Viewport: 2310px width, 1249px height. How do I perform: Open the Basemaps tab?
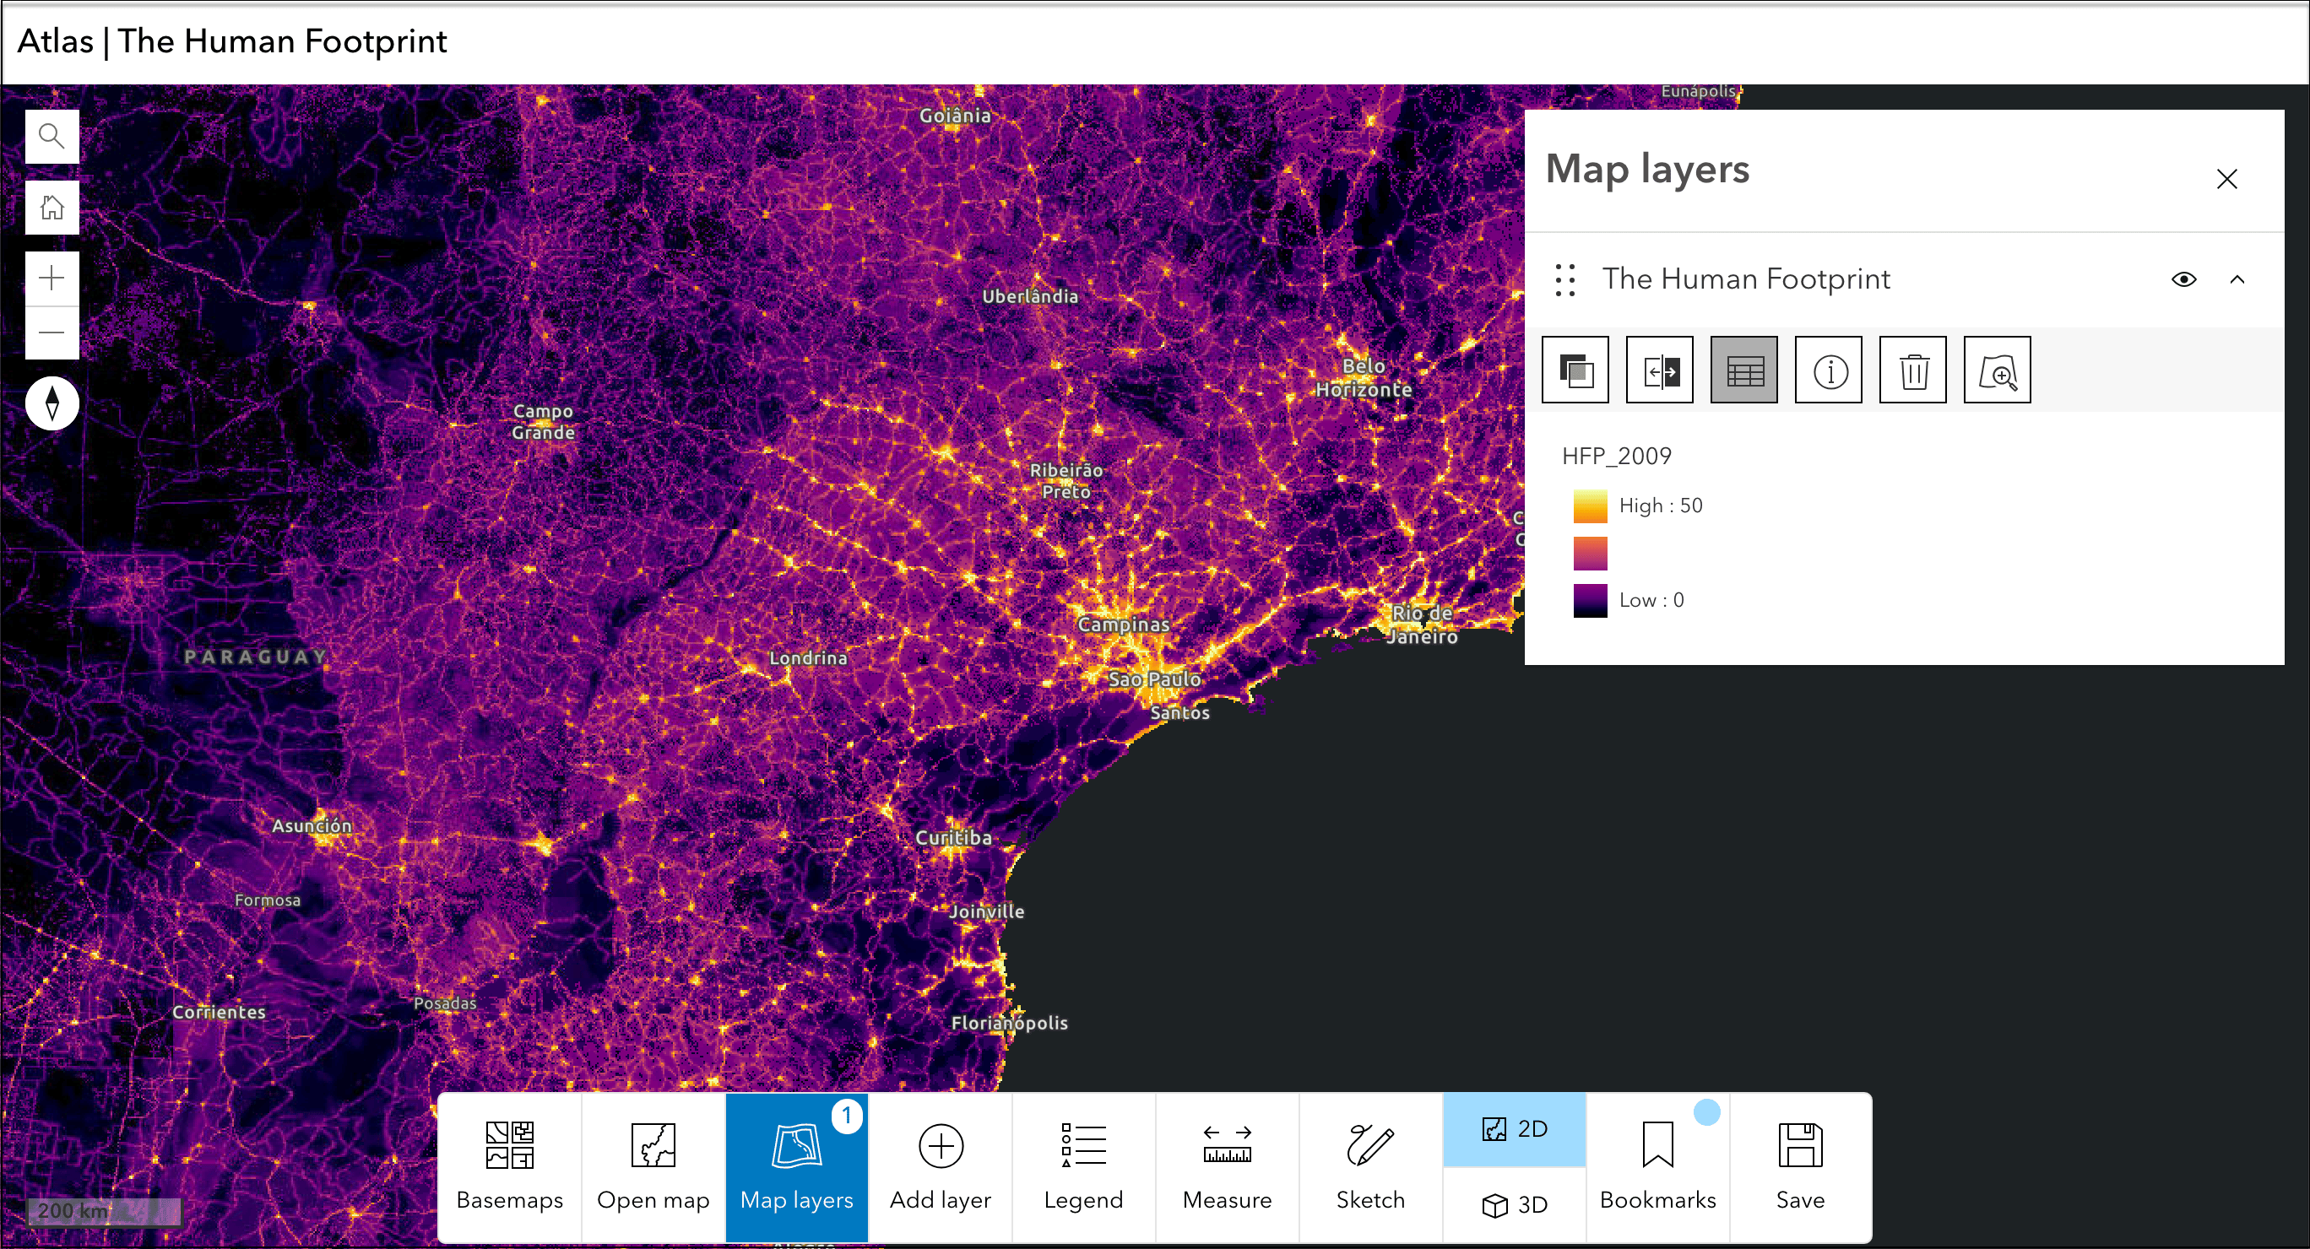coord(509,1166)
